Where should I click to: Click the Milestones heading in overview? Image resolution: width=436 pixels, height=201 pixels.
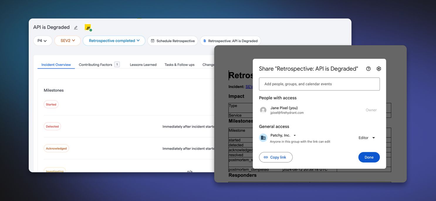(x=54, y=90)
